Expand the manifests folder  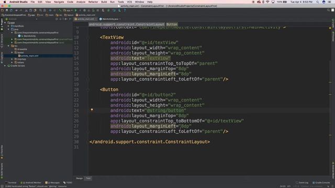8,26
